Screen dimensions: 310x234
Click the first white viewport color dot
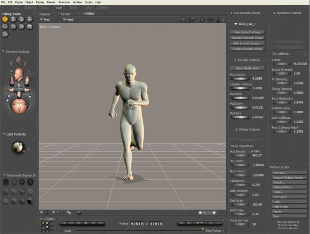pyautogui.click(x=200, y=213)
